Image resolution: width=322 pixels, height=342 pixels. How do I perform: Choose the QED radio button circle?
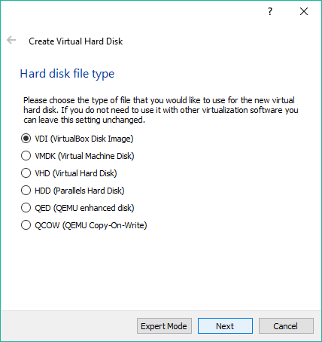tap(26, 208)
